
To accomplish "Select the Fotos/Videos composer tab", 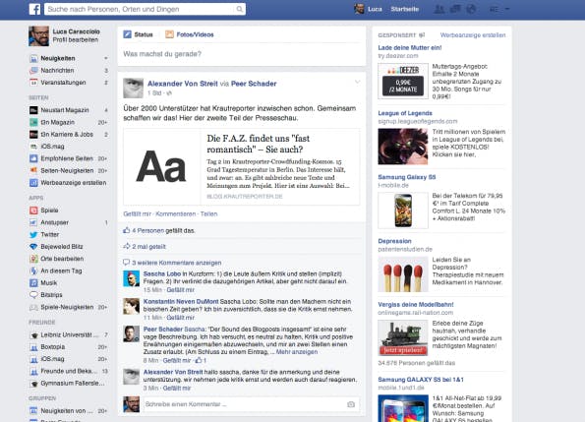I will point(190,34).
